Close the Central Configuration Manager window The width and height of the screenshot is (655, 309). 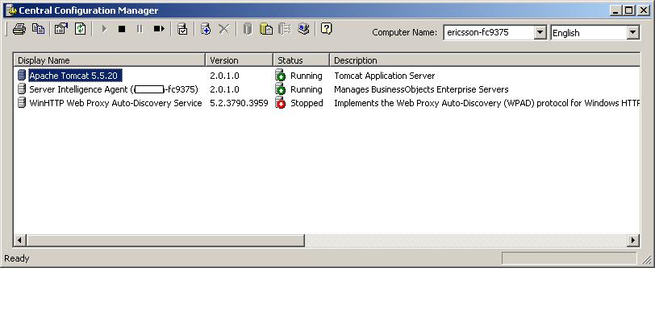coord(644,10)
